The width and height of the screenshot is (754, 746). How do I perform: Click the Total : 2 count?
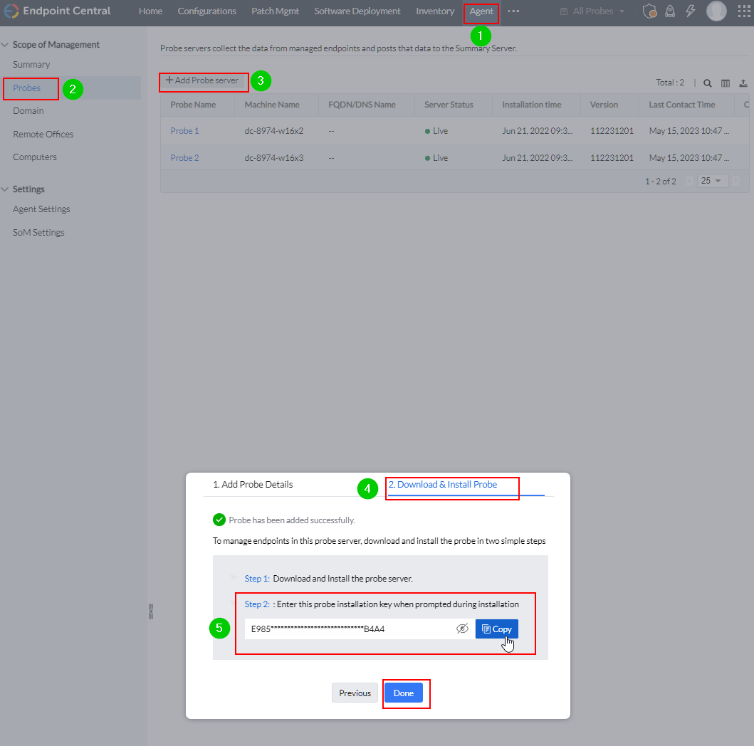(x=670, y=83)
